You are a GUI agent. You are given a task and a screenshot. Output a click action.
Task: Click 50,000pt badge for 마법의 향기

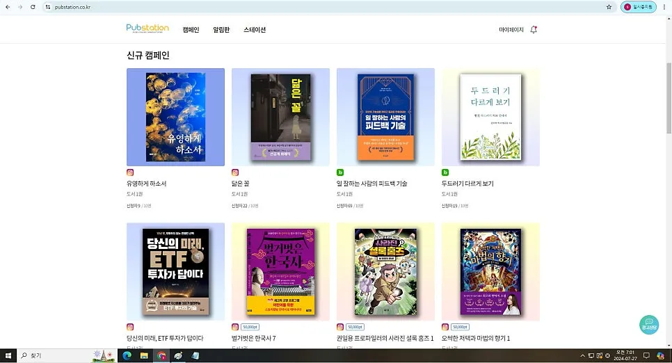pos(460,327)
